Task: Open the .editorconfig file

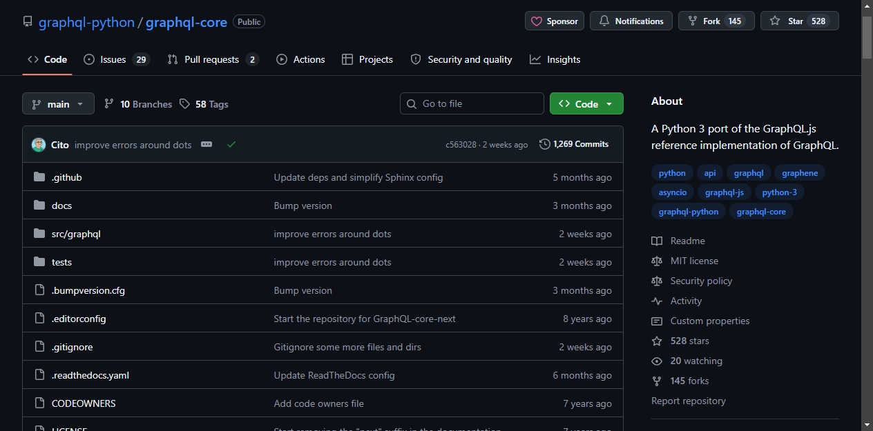Action: 79,319
